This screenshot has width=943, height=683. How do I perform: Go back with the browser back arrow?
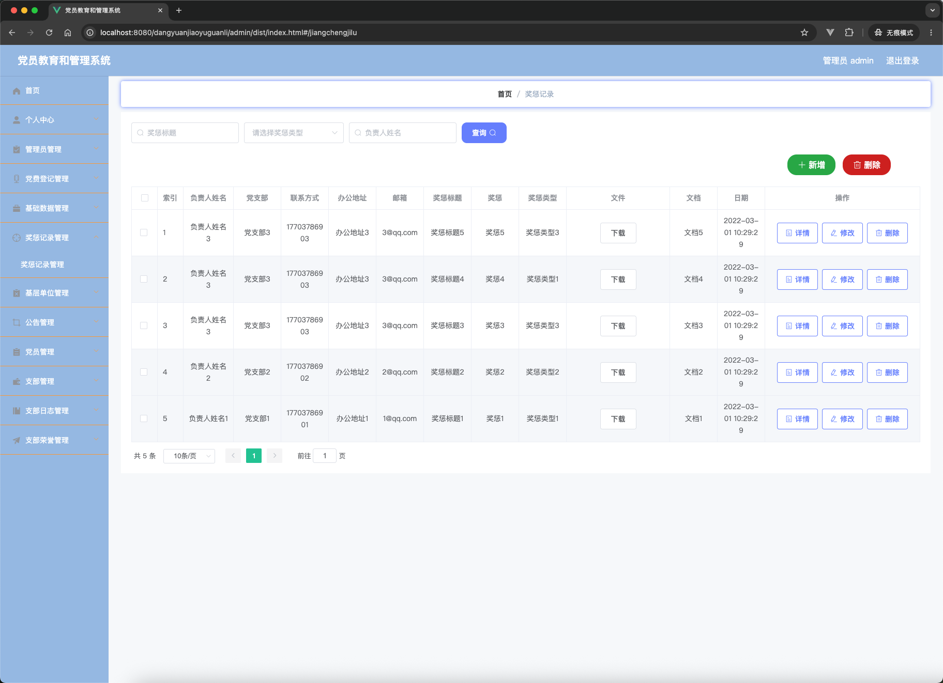(12, 33)
